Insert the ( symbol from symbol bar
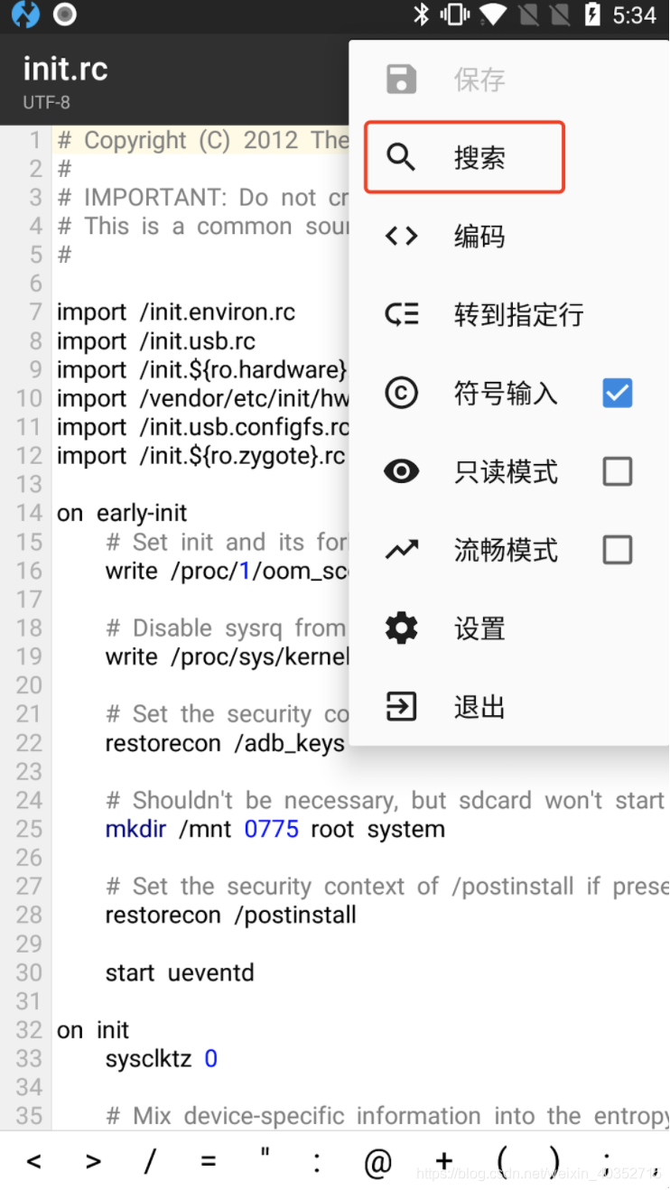The height and width of the screenshot is (1190, 670). click(502, 1161)
